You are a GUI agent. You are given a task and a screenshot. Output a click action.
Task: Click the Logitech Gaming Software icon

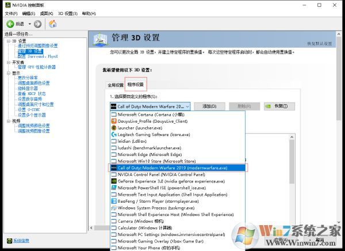pyautogui.click(x=114, y=135)
